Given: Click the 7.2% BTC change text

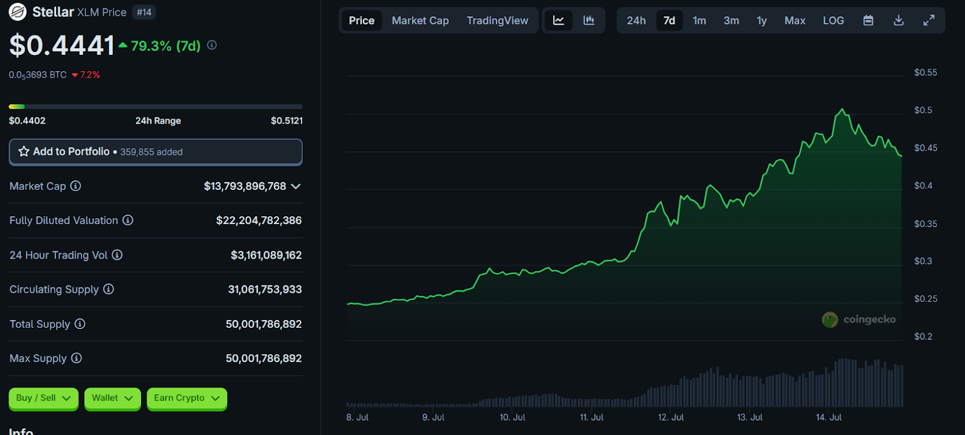Looking at the screenshot, I should click(90, 75).
